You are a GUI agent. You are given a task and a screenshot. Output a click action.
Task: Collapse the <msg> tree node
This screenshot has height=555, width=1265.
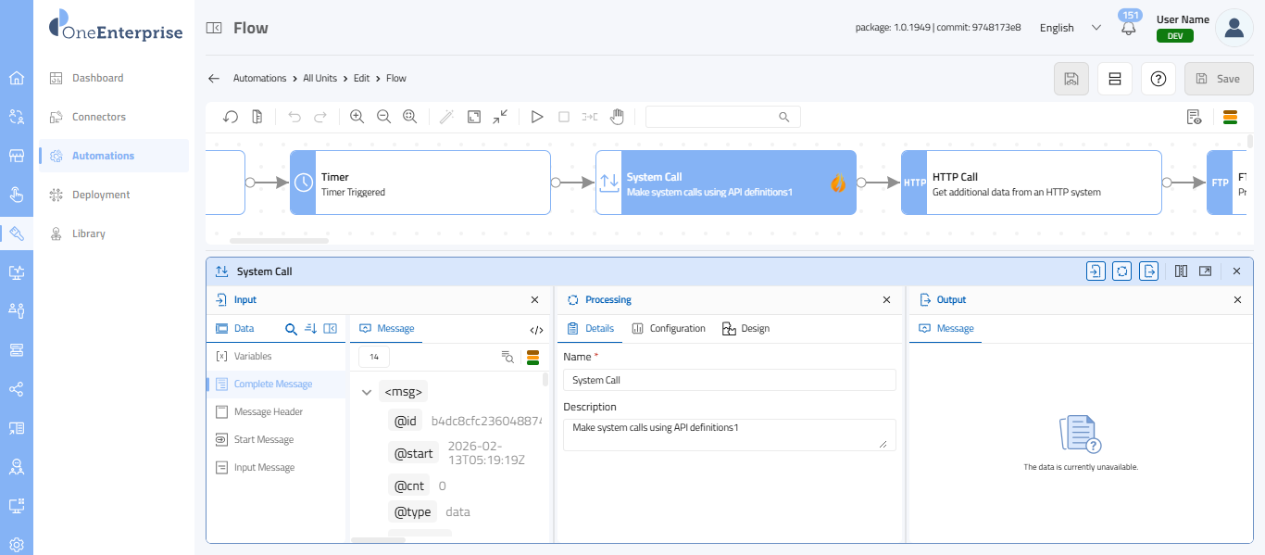point(367,392)
